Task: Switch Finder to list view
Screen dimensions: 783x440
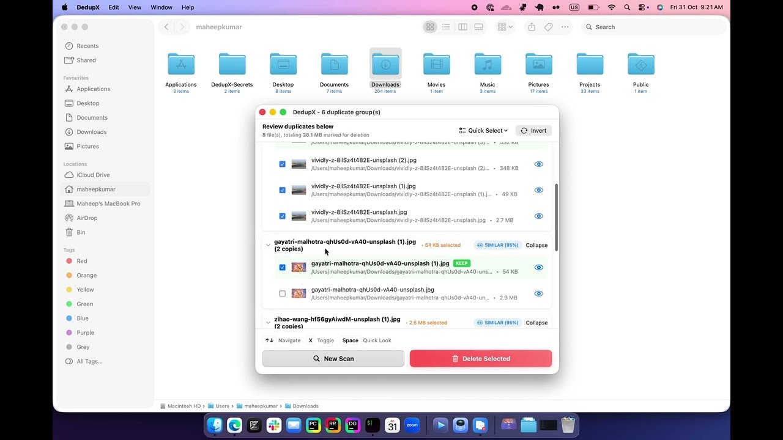Action: pyautogui.click(x=447, y=27)
